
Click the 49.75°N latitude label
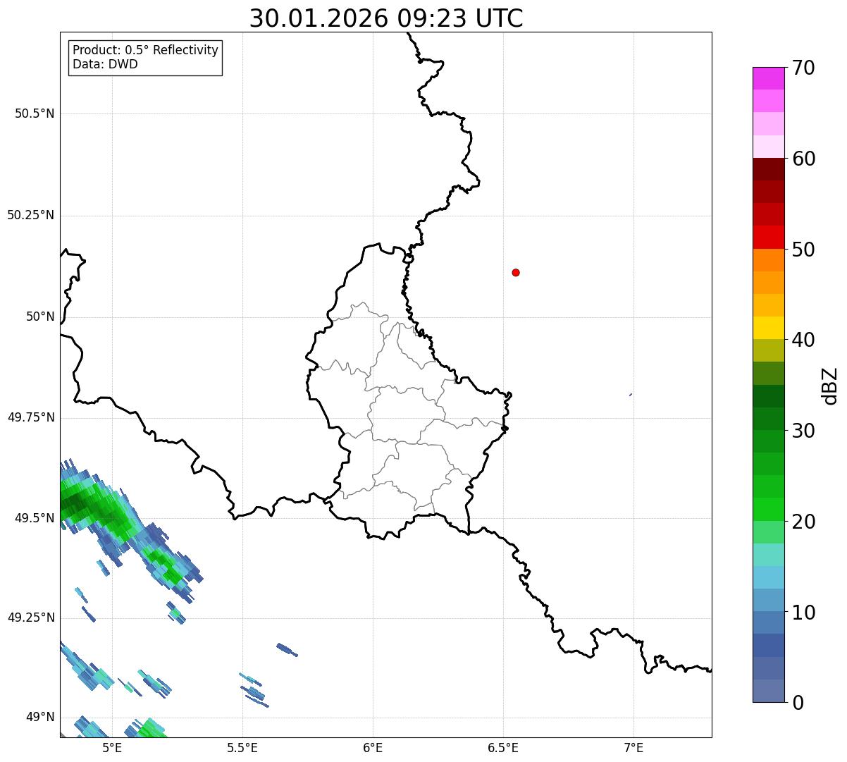30,417
